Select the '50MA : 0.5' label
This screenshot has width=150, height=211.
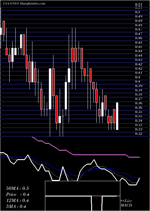point(17,188)
